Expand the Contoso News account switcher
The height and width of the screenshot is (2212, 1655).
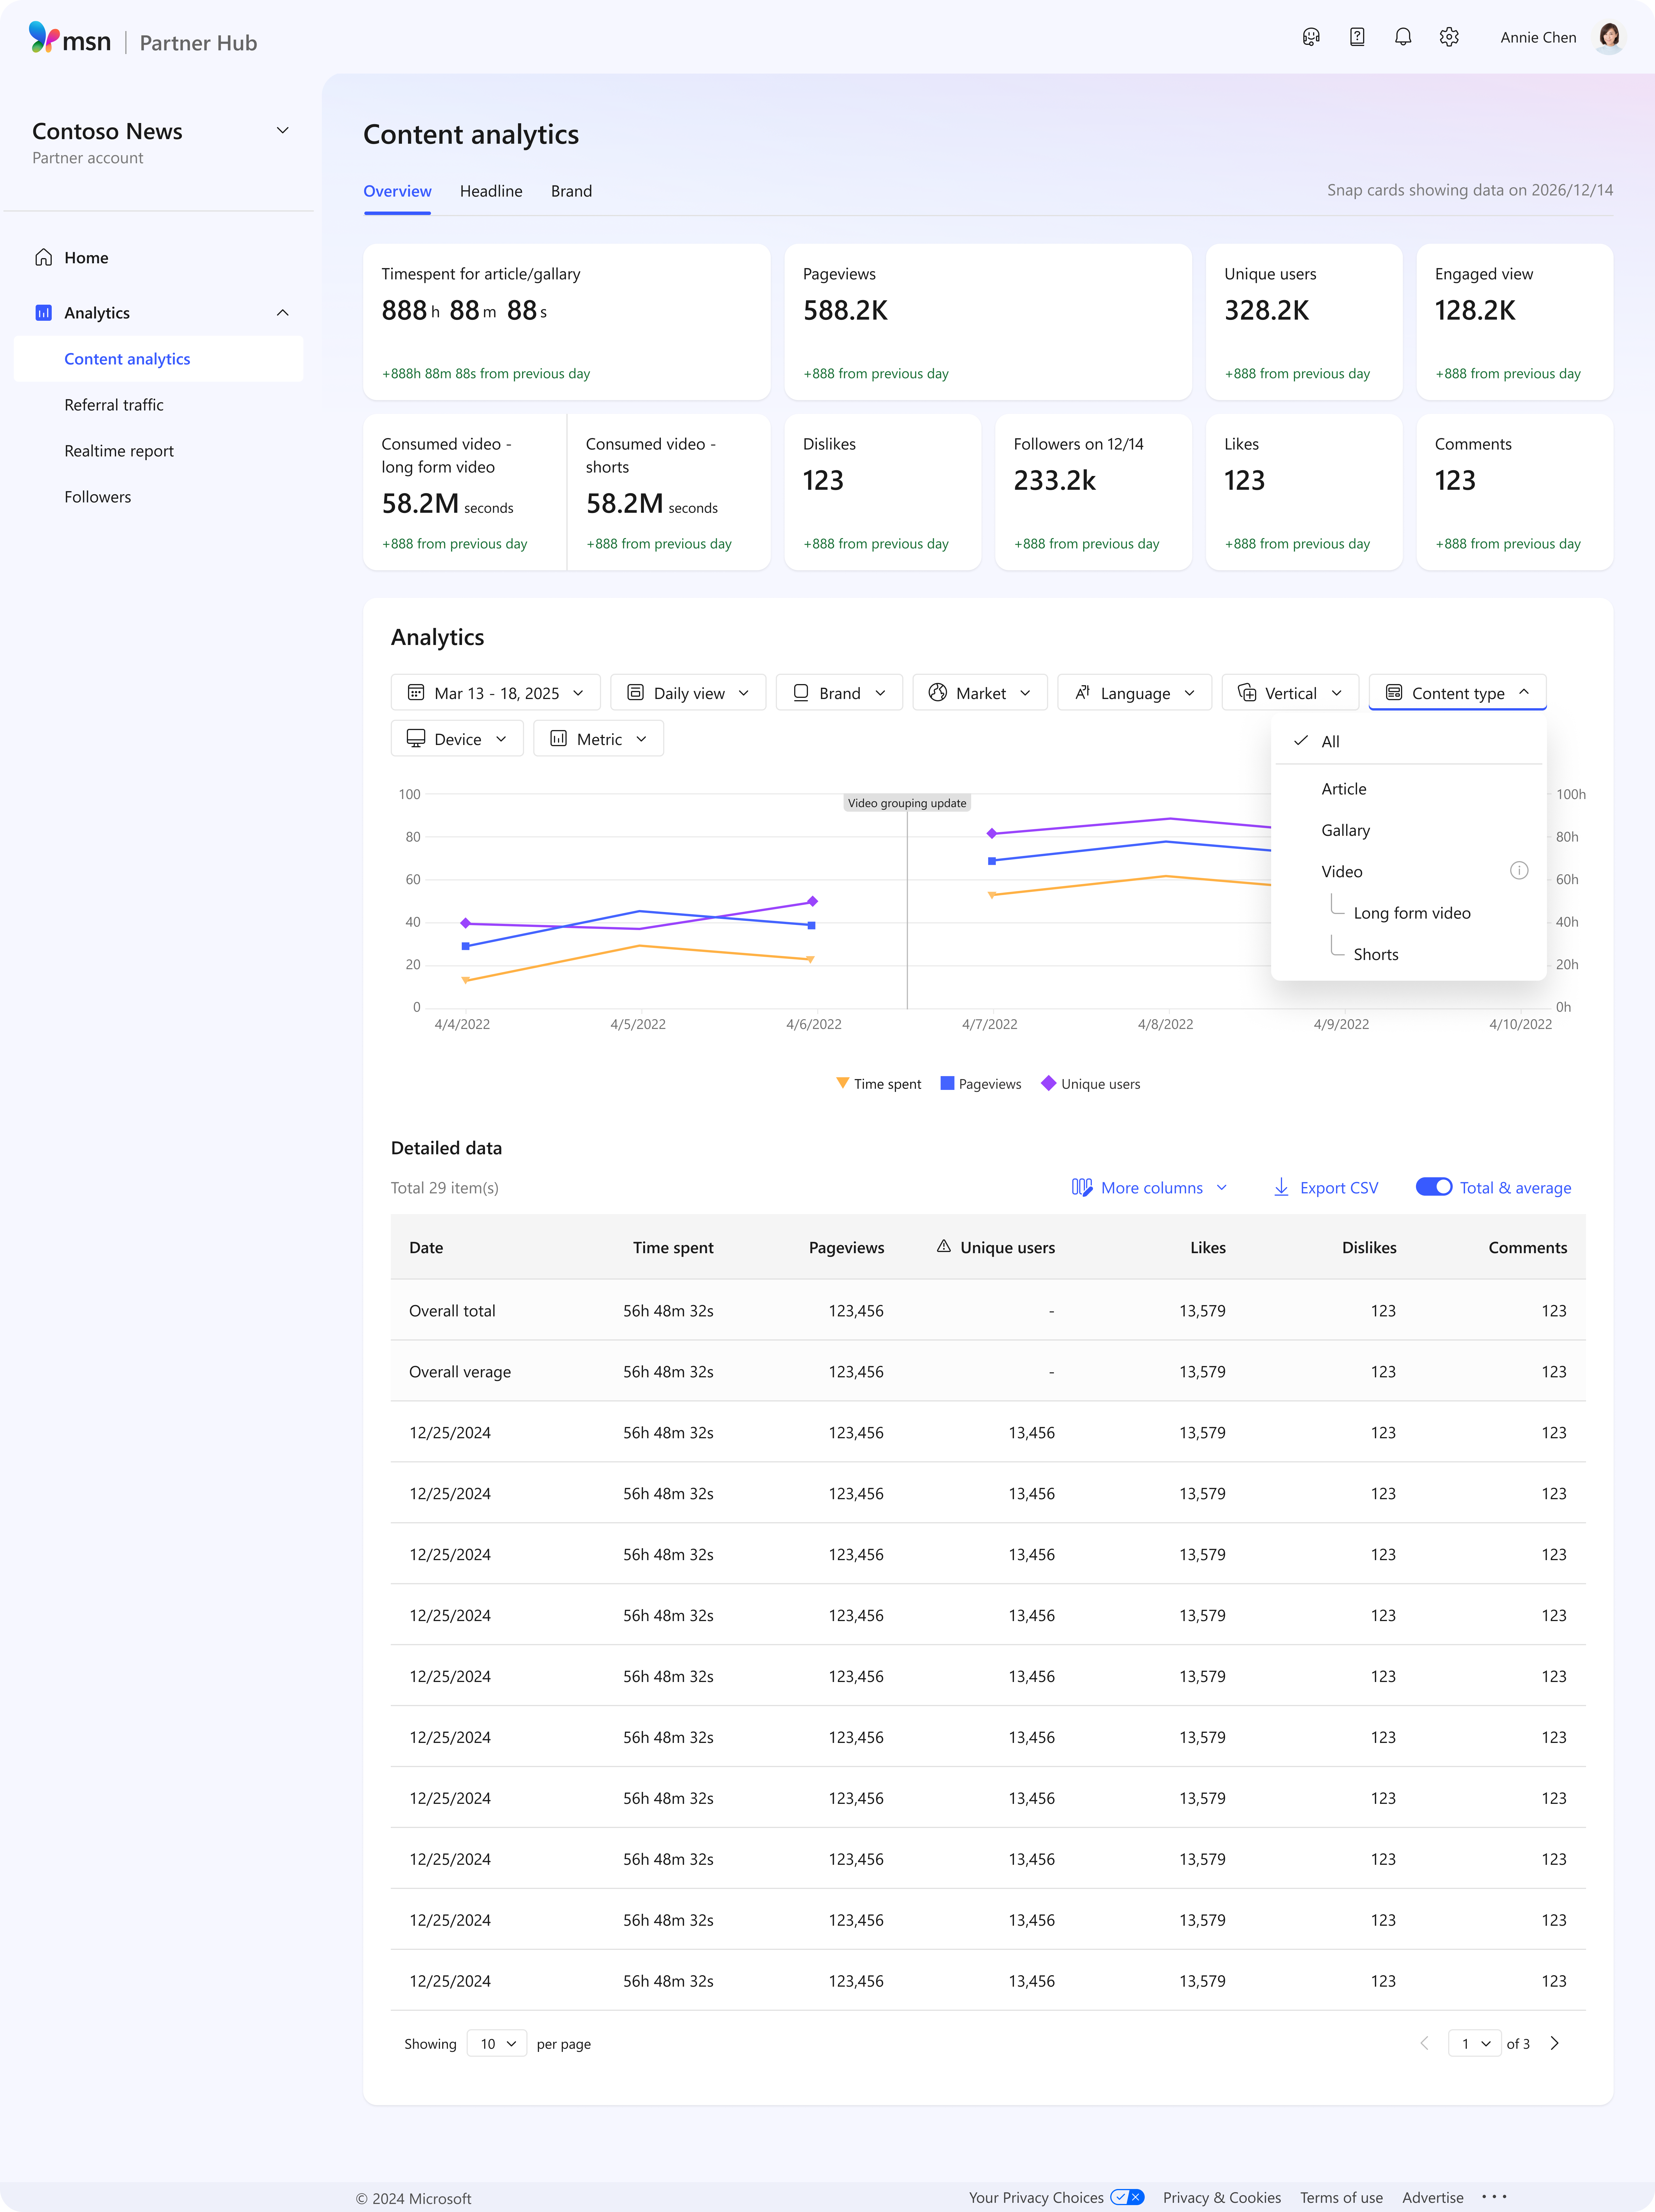click(283, 130)
